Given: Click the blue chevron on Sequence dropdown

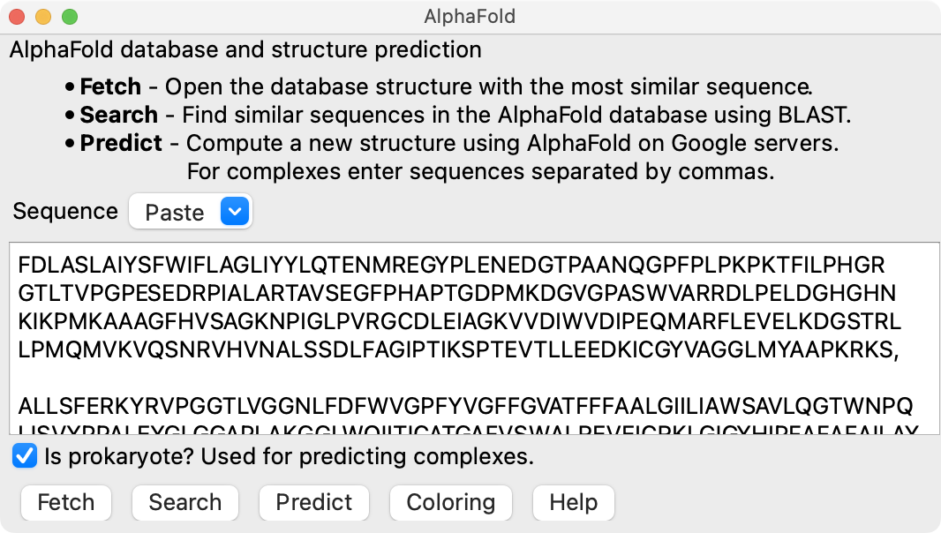Looking at the screenshot, I should tap(234, 212).
